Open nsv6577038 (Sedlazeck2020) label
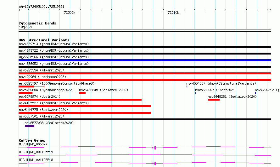This screenshot has height=167, width=280. click(49, 123)
